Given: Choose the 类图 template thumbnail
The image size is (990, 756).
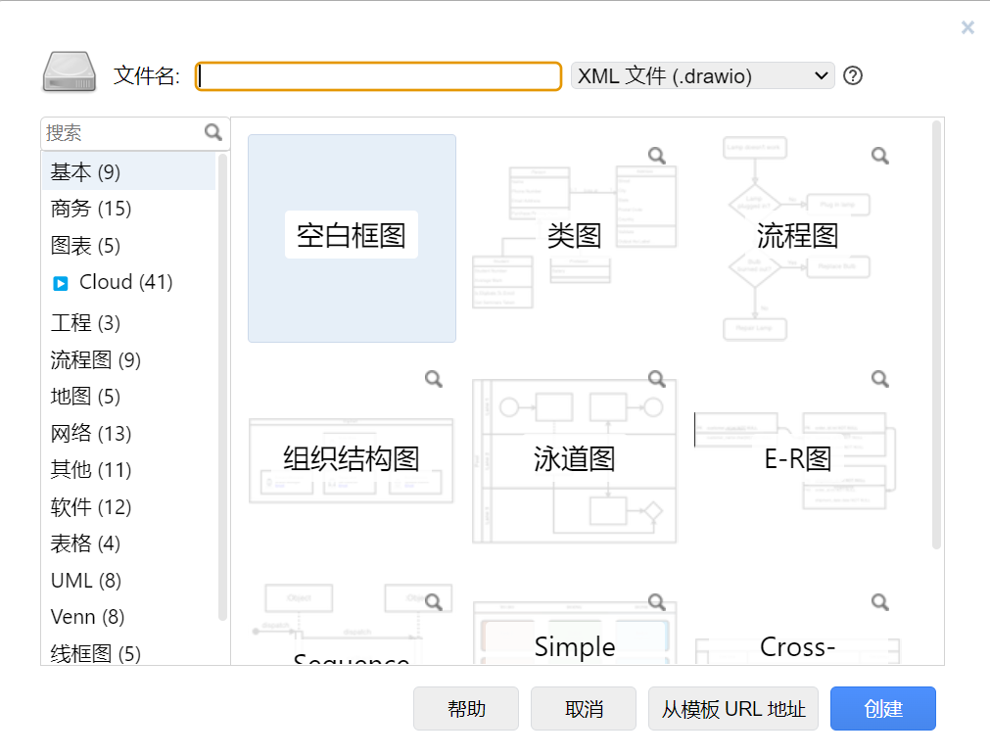Looking at the screenshot, I should (575, 238).
